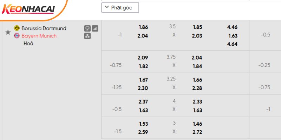The height and width of the screenshot is (140, 281).
Task: Click odds 2.09 in the -0.75 handicap row
Action: click(x=143, y=57)
